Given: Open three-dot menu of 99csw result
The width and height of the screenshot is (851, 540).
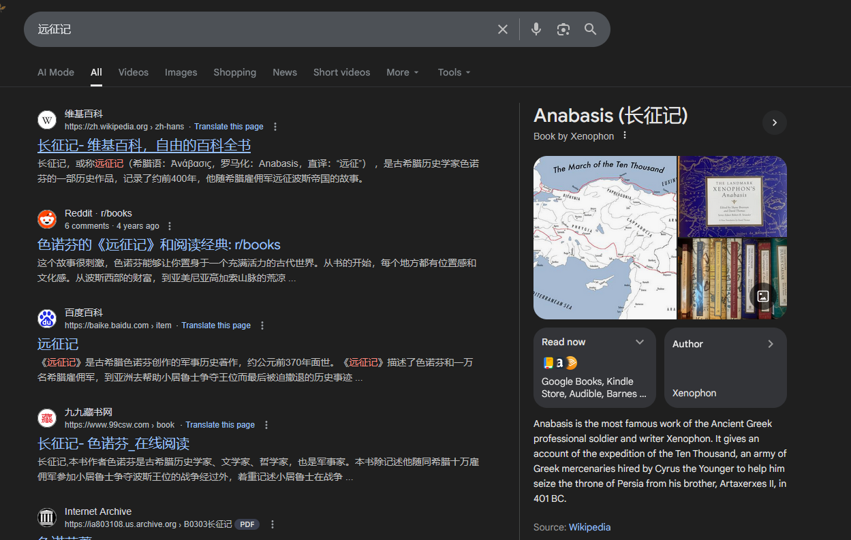Looking at the screenshot, I should [x=266, y=425].
